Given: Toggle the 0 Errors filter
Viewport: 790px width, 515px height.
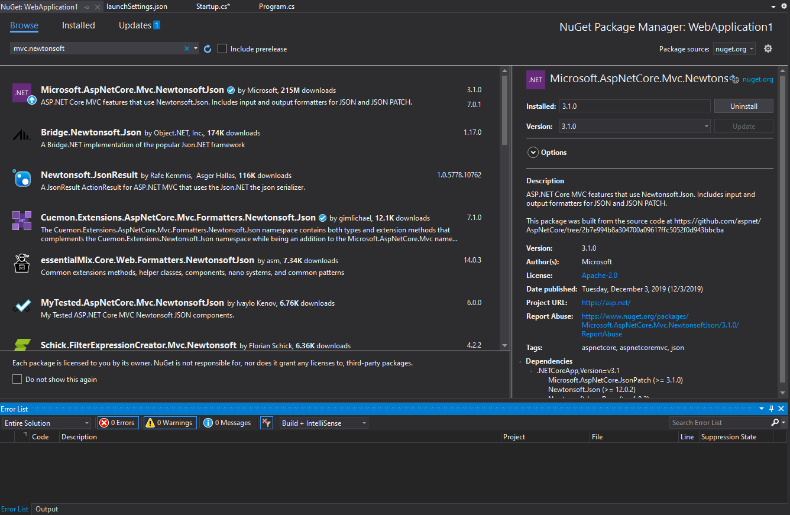Looking at the screenshot, I should click(x=118, y=423).
